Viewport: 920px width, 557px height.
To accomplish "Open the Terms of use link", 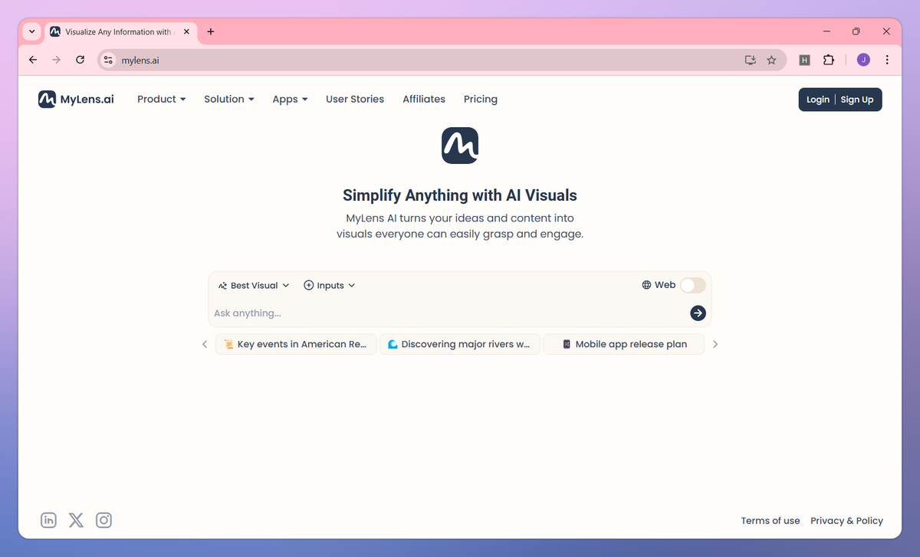I will [770, 520].
